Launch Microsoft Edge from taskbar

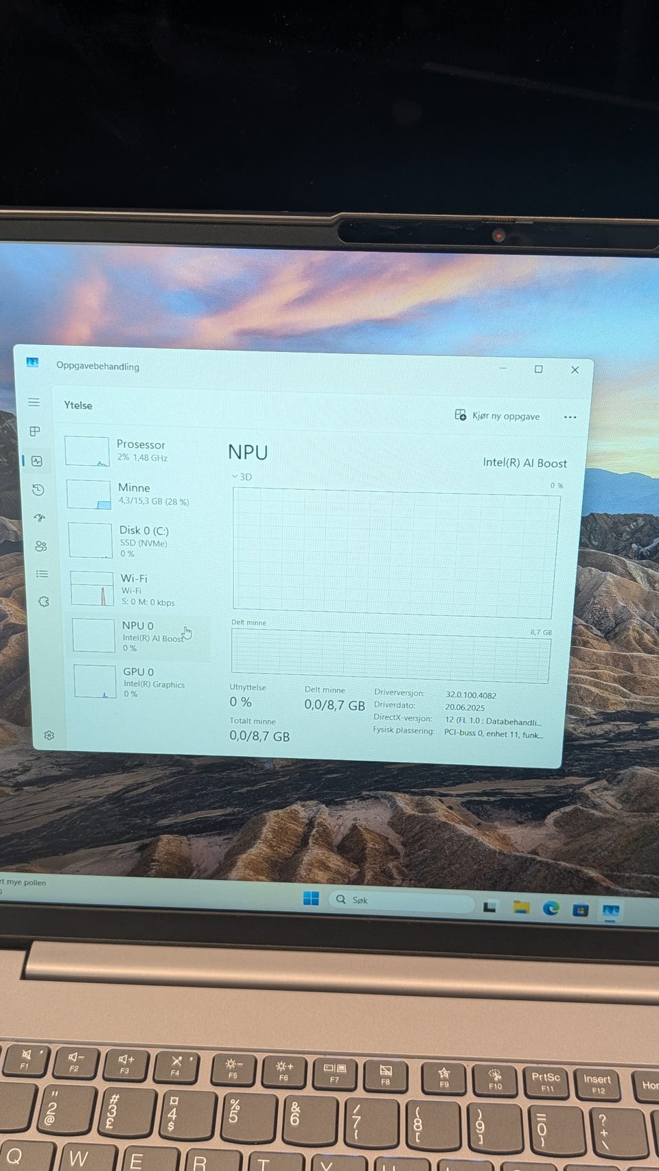[551, 909]
